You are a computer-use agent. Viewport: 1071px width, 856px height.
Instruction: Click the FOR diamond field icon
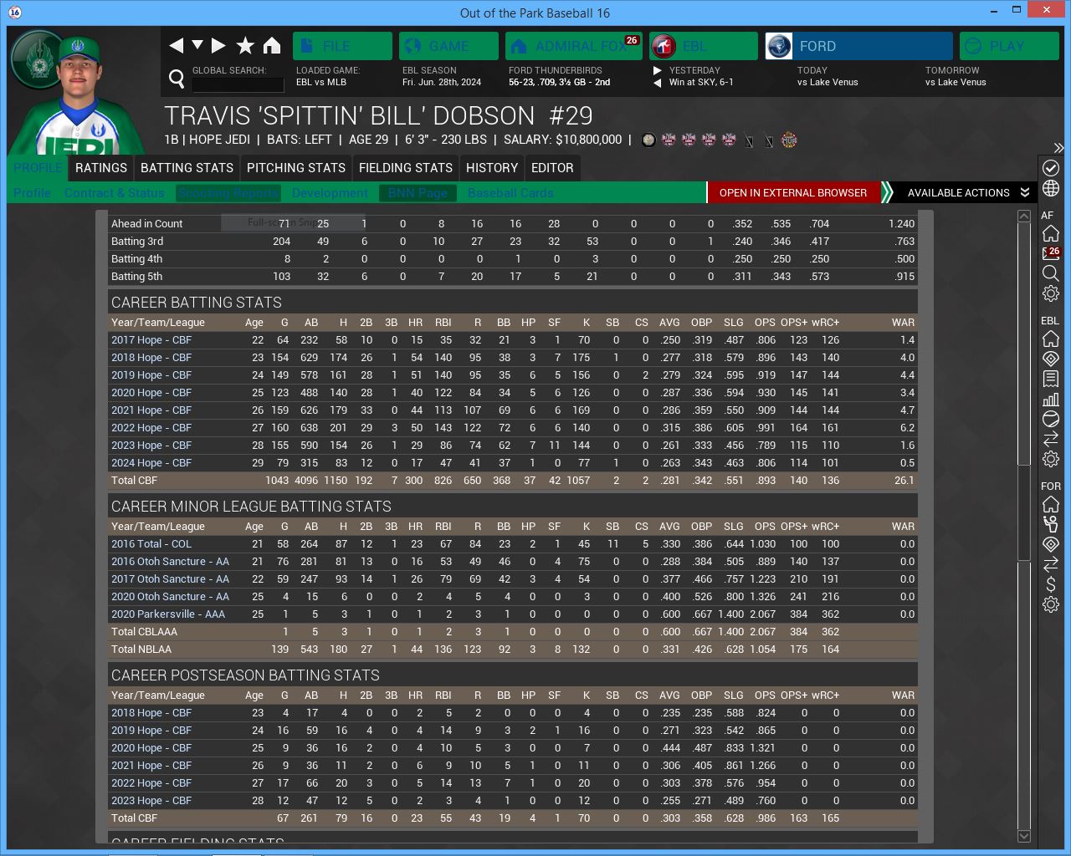[x=1051, y=544]
